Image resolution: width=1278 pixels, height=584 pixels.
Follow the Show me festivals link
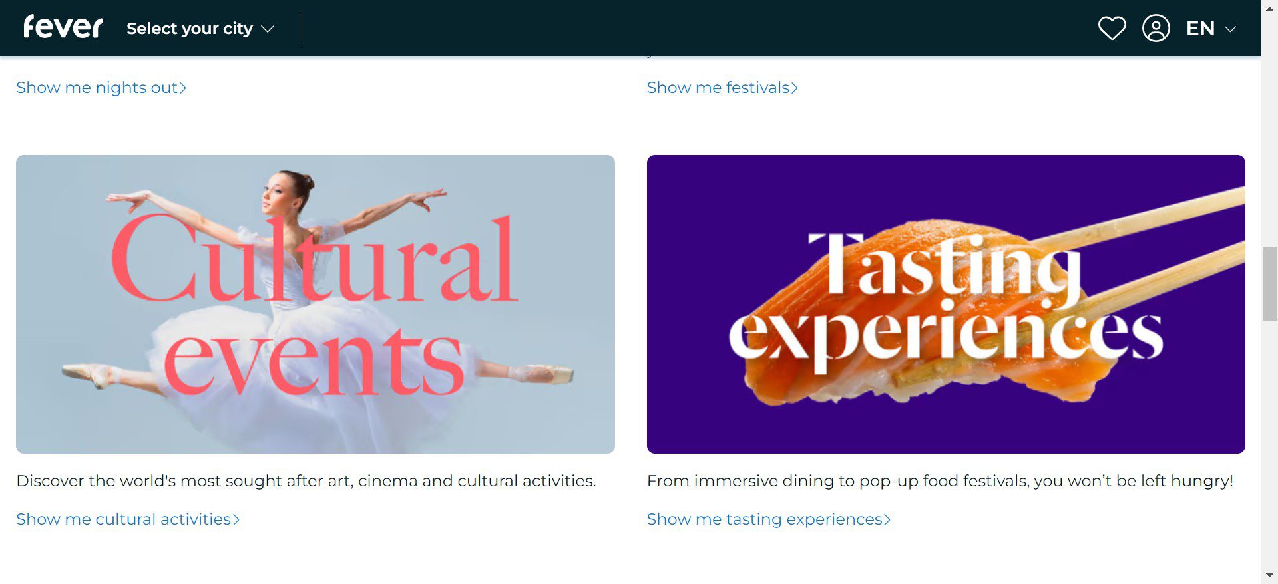point(722,88)
